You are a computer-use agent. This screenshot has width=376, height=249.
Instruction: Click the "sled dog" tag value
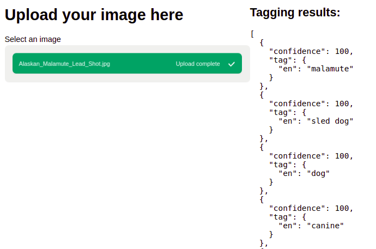tap(330, 121)
